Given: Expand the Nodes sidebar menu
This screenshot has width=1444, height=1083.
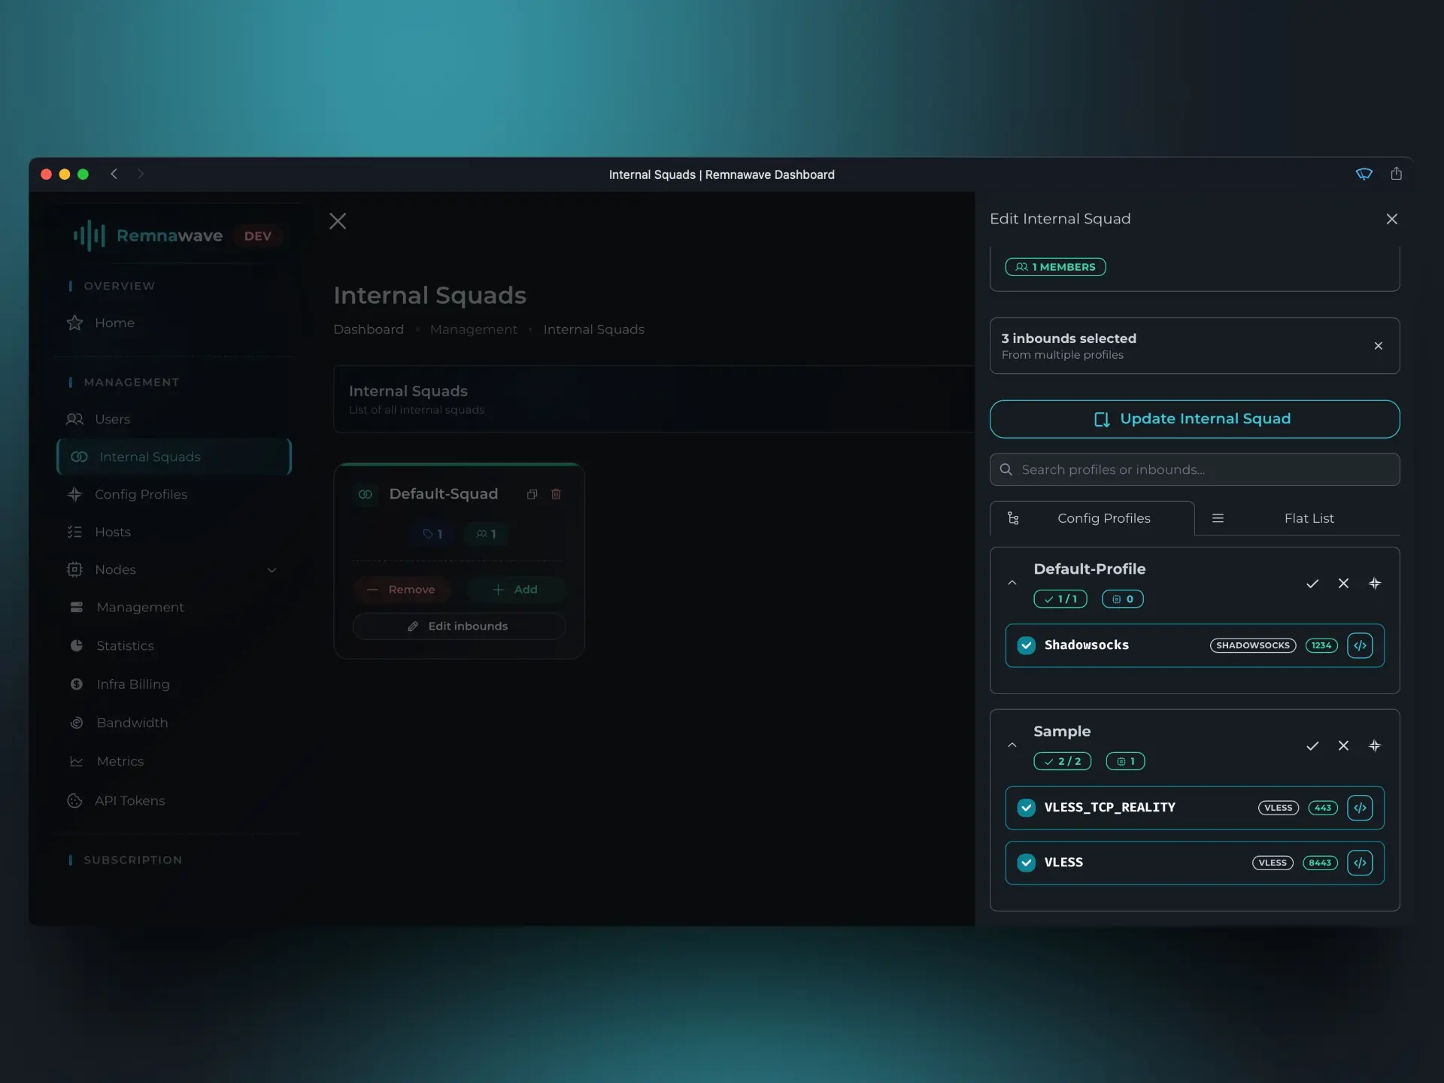Looking at the screenshot, I should coord(272,570).
